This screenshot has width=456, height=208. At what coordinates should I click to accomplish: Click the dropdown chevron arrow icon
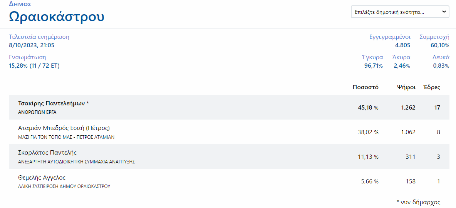coord(444,12)
